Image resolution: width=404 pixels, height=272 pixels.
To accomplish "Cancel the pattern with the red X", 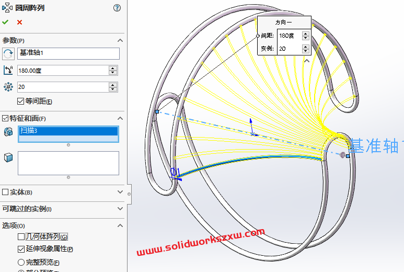I will (x=19, y=22).
